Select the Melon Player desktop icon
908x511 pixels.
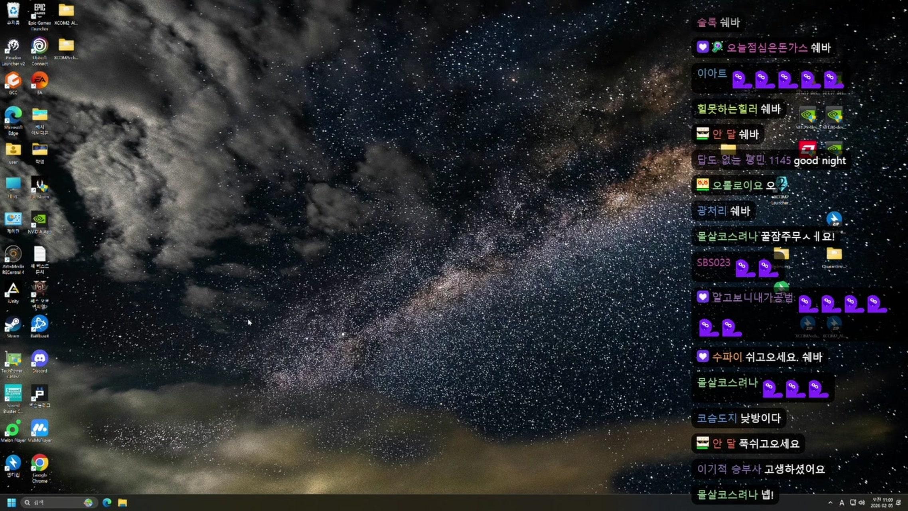(13, 429)
